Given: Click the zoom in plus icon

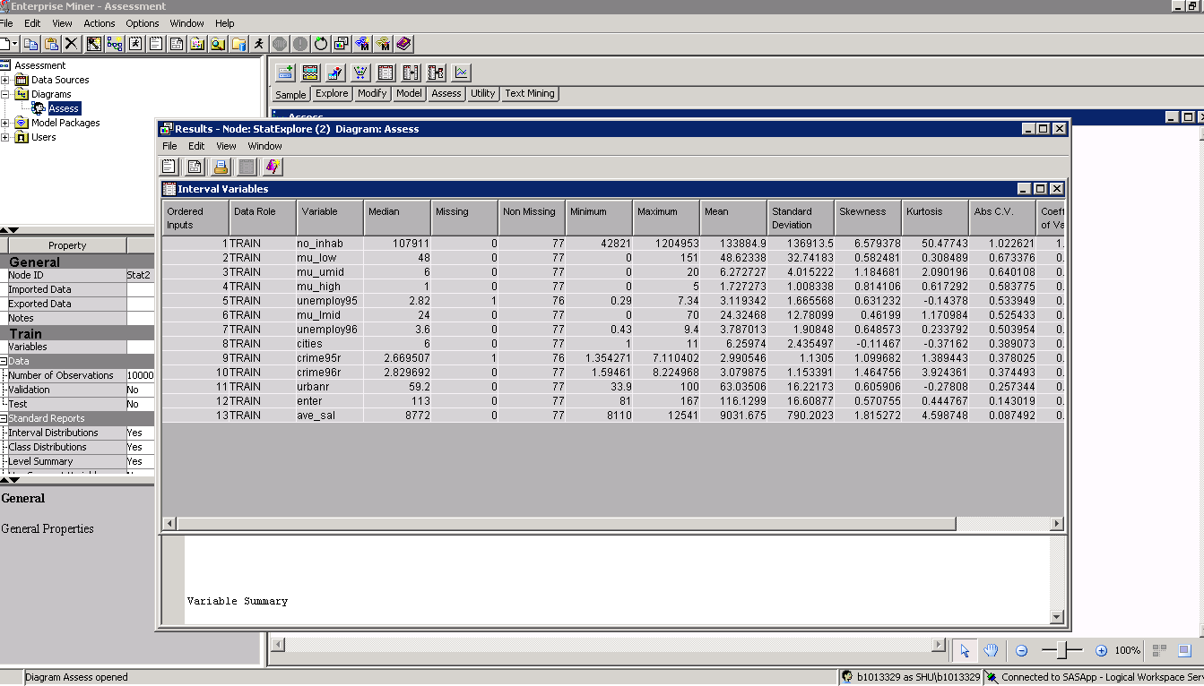Looking at the screenshot, I should tap(1101, 651).
